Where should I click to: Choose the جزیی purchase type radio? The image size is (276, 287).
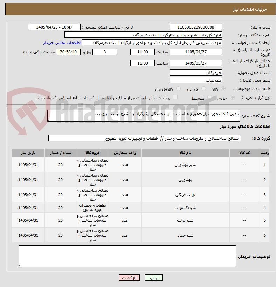pyautogui.click(x=232, y=98)
